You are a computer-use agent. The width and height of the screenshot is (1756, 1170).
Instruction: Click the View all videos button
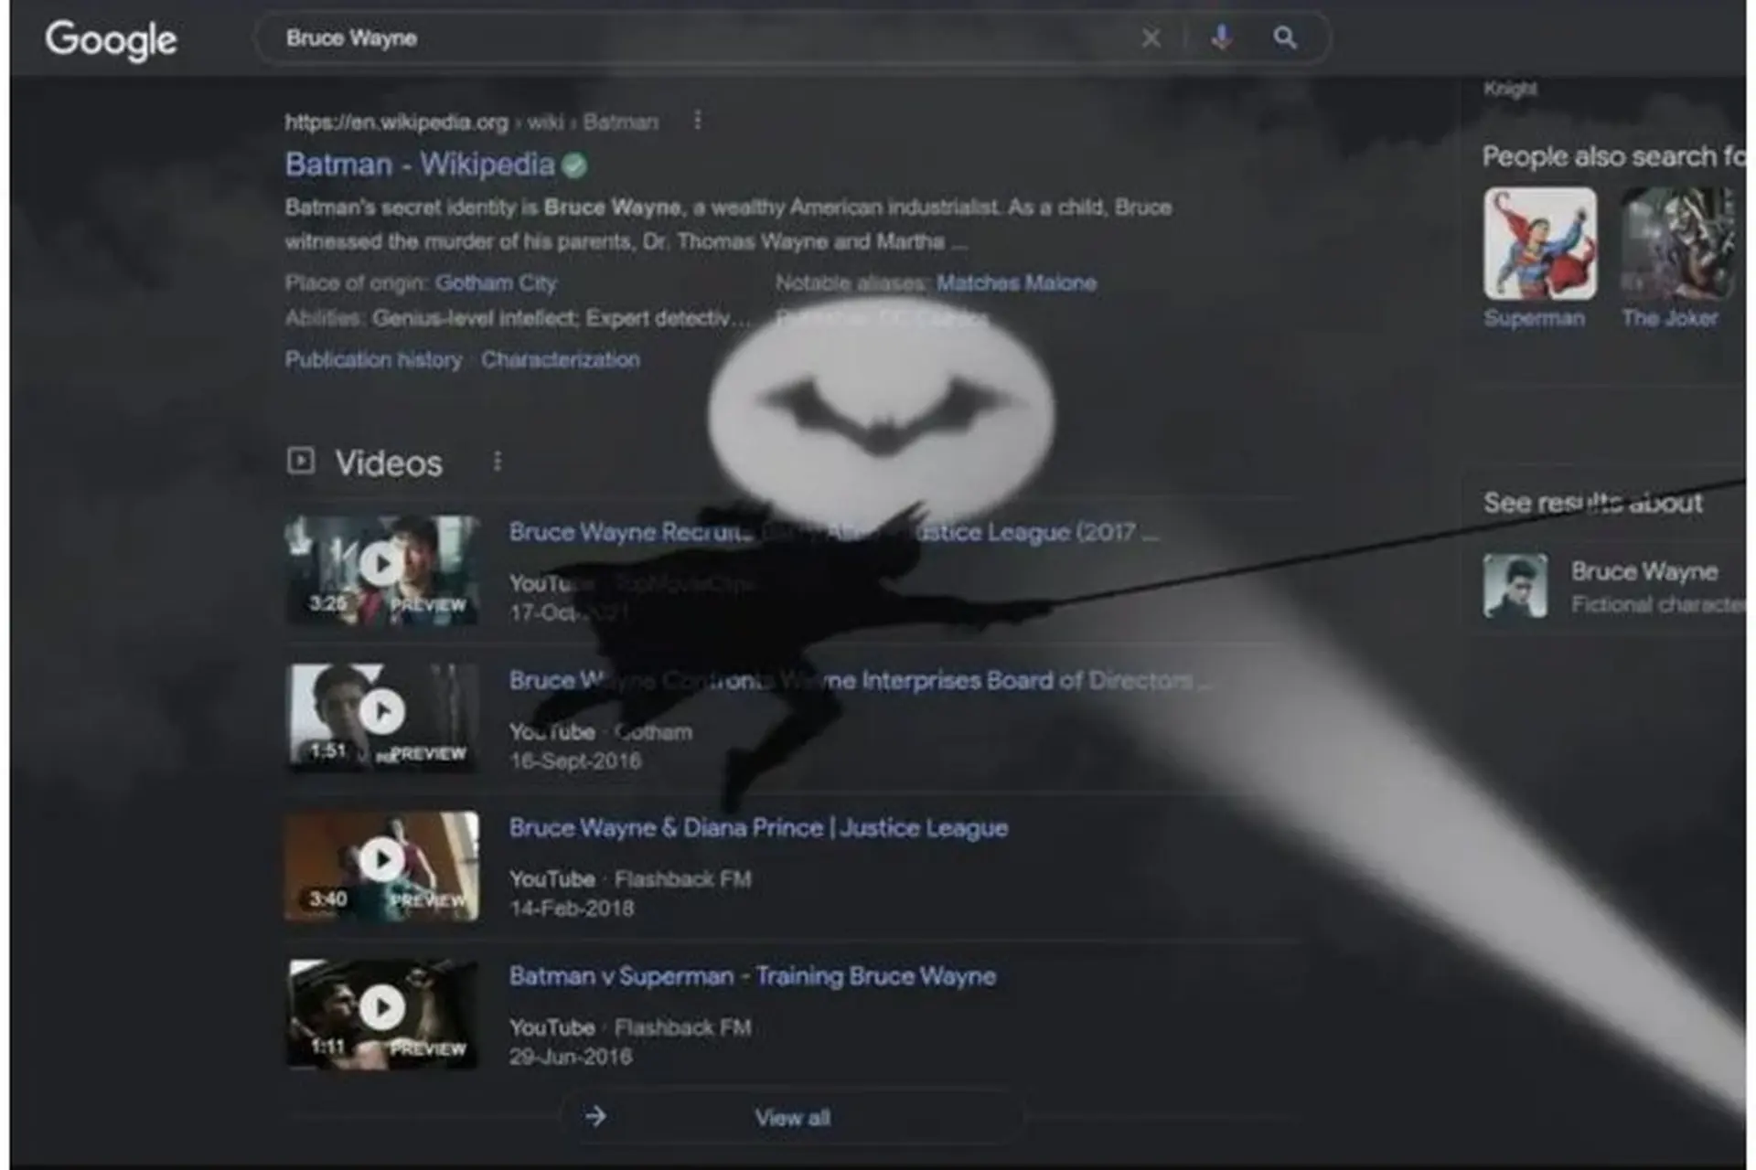click(x=793, y=1118)
